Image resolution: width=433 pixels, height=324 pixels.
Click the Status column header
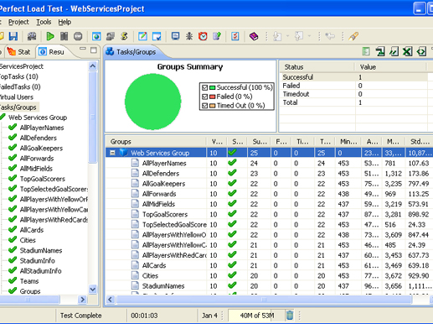[317, 67]
